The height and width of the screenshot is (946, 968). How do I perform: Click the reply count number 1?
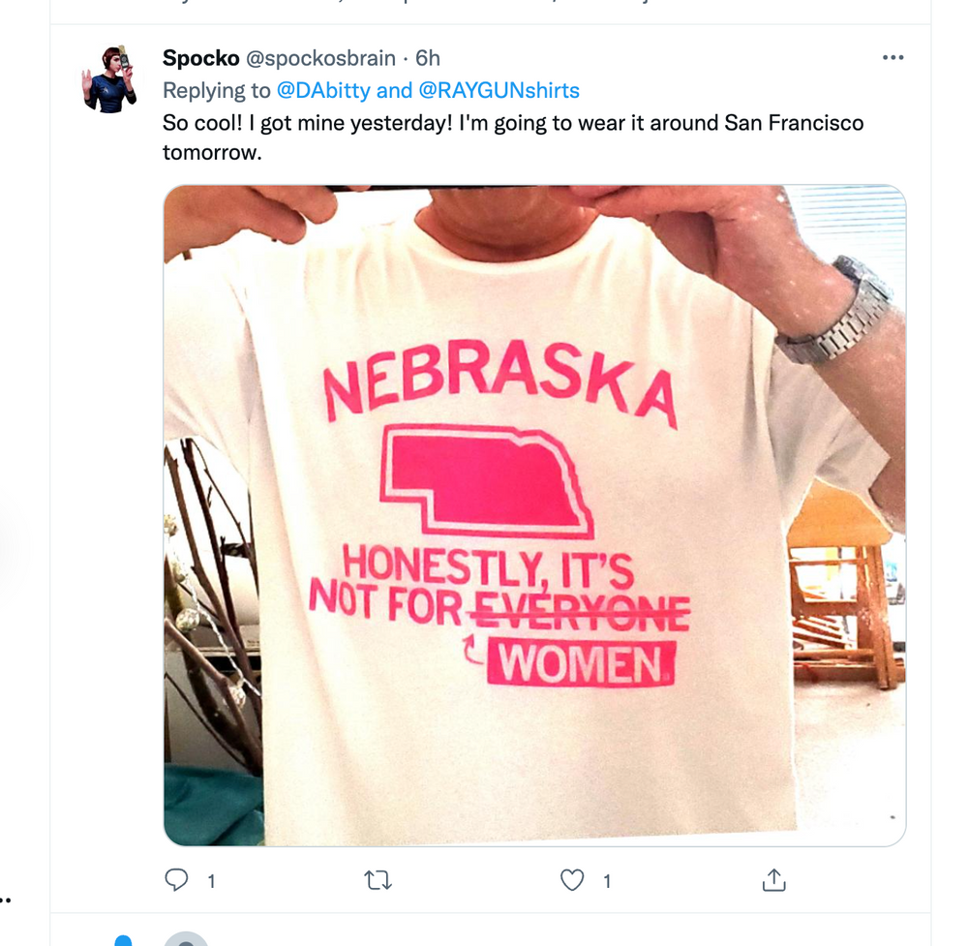[211, 881]
